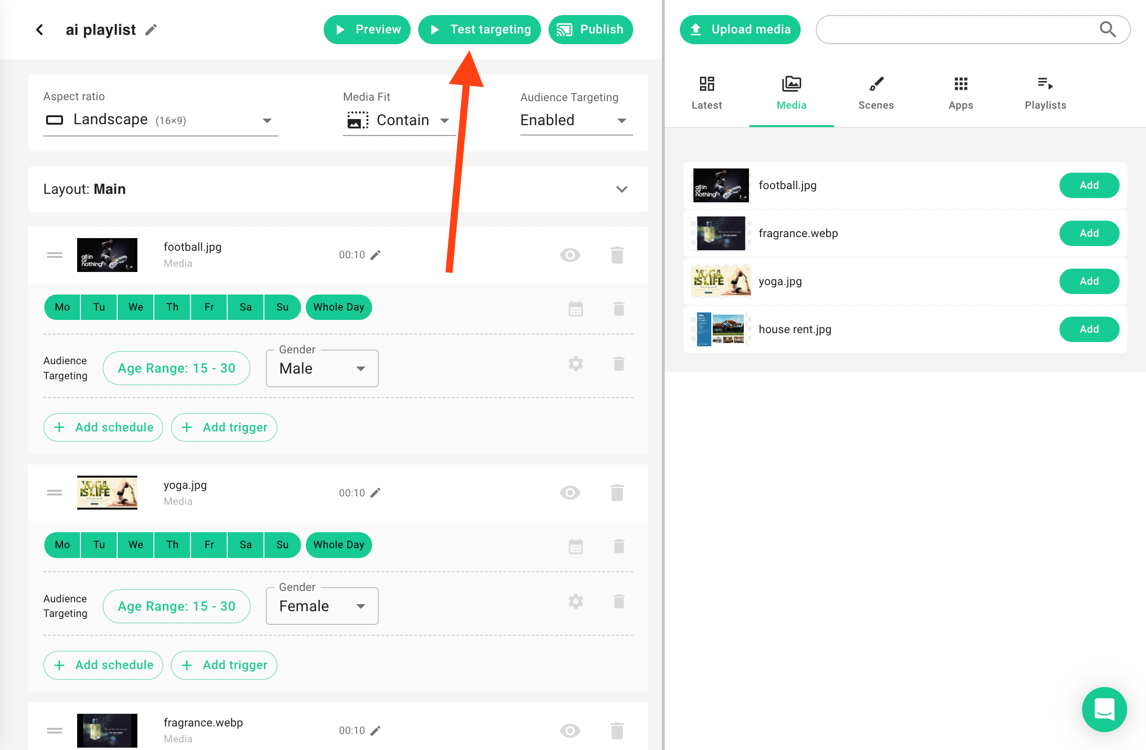Add fragrance.webp from the media list

(1089, 233)
